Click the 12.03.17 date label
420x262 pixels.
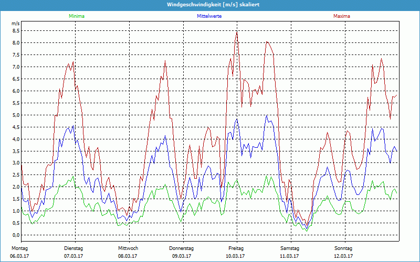point(343,256)
